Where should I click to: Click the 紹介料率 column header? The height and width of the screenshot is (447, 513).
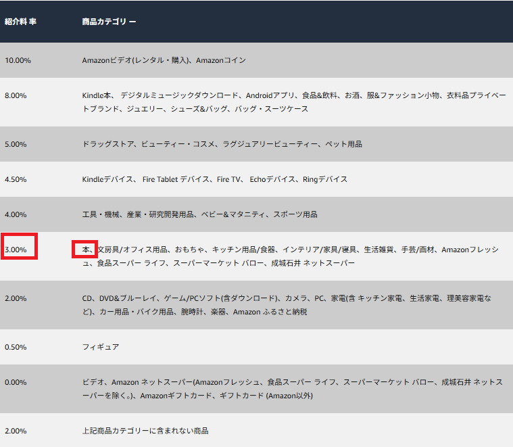(20, 22)
